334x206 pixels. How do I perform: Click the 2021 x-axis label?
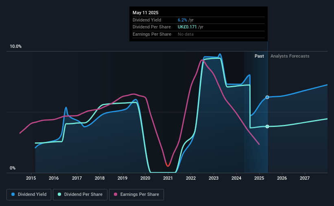[x=168, y=178]
